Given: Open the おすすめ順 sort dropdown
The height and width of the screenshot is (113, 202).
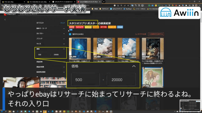Looking at the screenshot, I should pos(141,34).
